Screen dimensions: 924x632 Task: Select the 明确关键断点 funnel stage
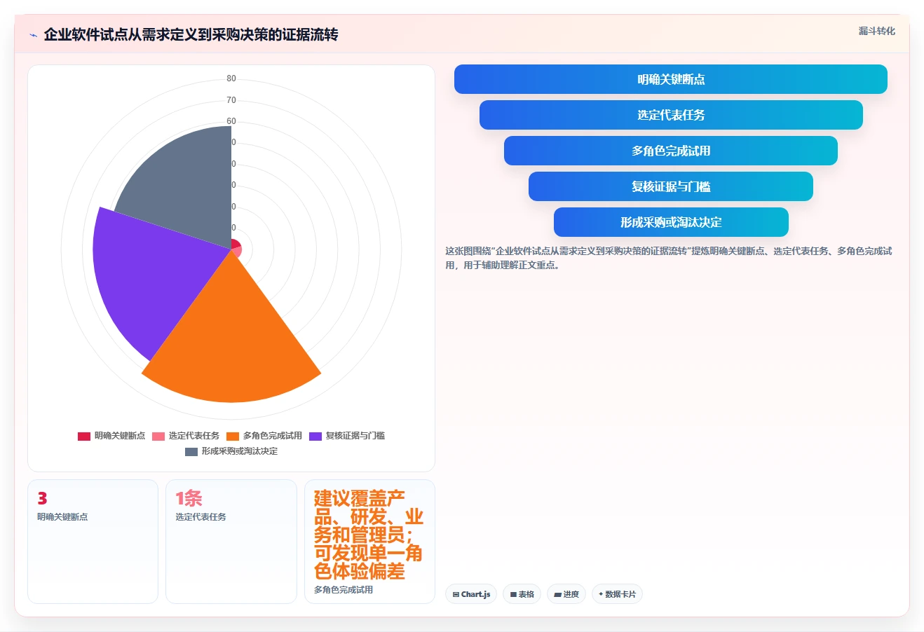[x=671, y=79]
